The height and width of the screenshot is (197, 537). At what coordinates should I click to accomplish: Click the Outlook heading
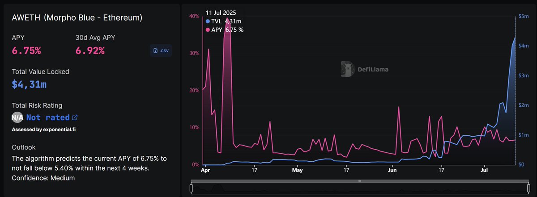24,147
